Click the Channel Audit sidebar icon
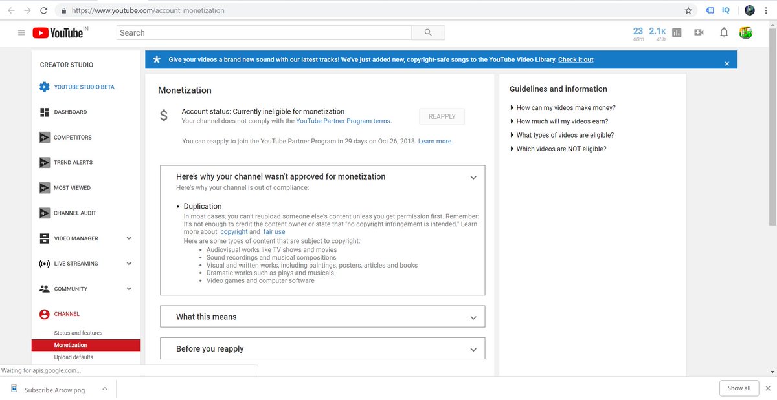Viewport: 777px width, 400px height. 44,213
